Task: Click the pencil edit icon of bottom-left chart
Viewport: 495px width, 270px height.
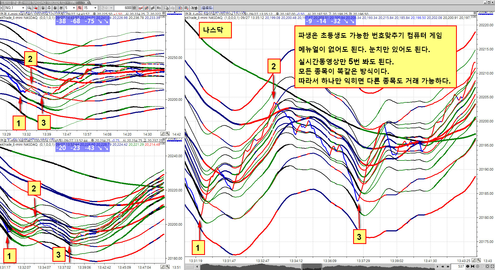Action: (163, 267)
